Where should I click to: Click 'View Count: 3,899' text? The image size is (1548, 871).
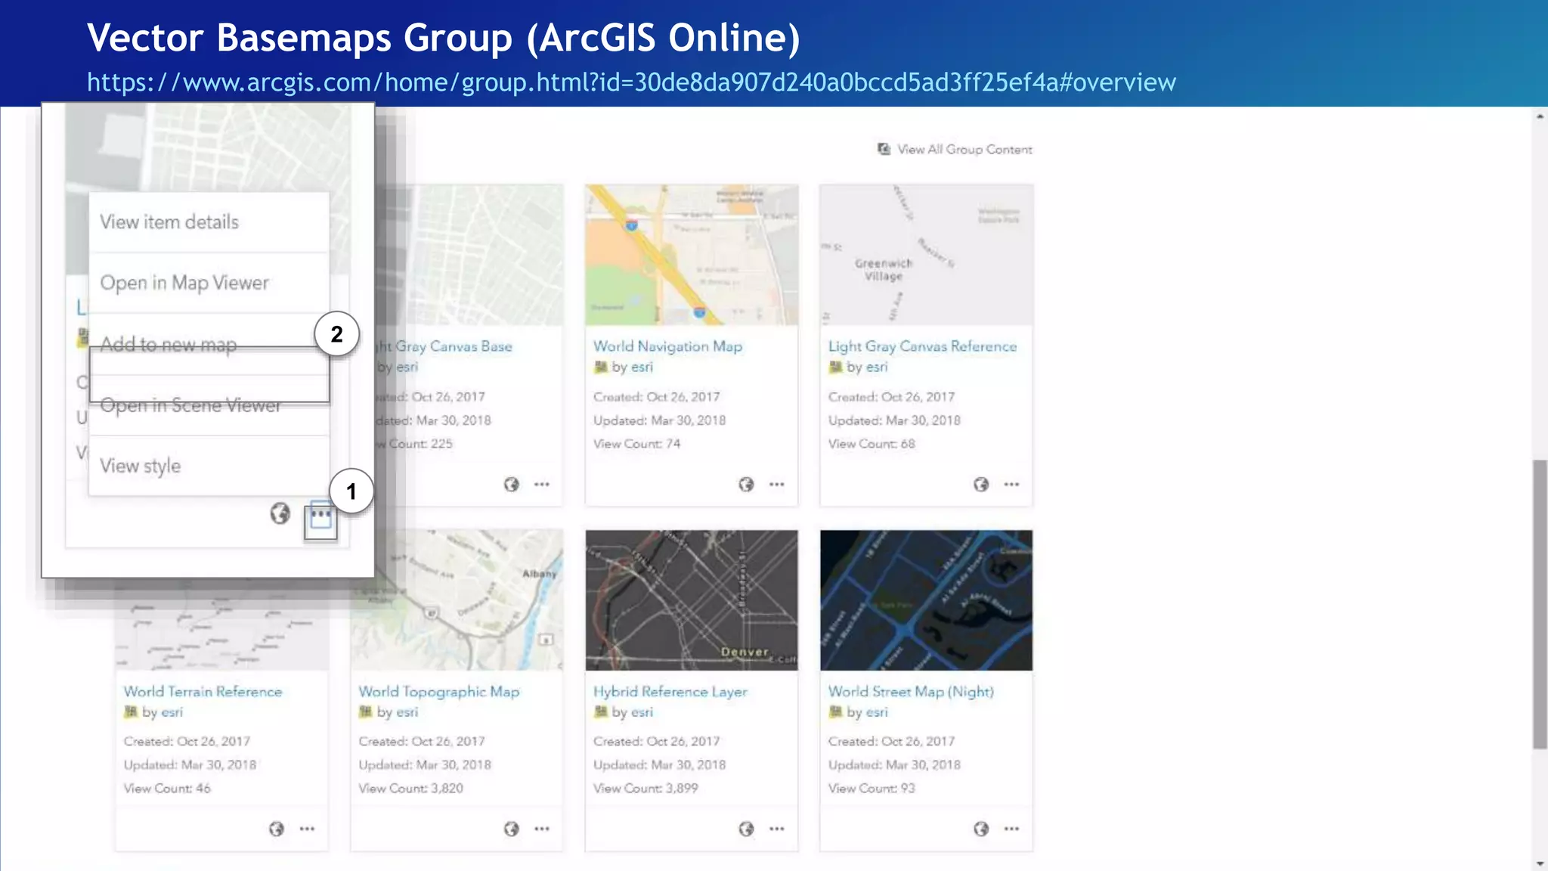pyautogui.click(x=646, y=788)
